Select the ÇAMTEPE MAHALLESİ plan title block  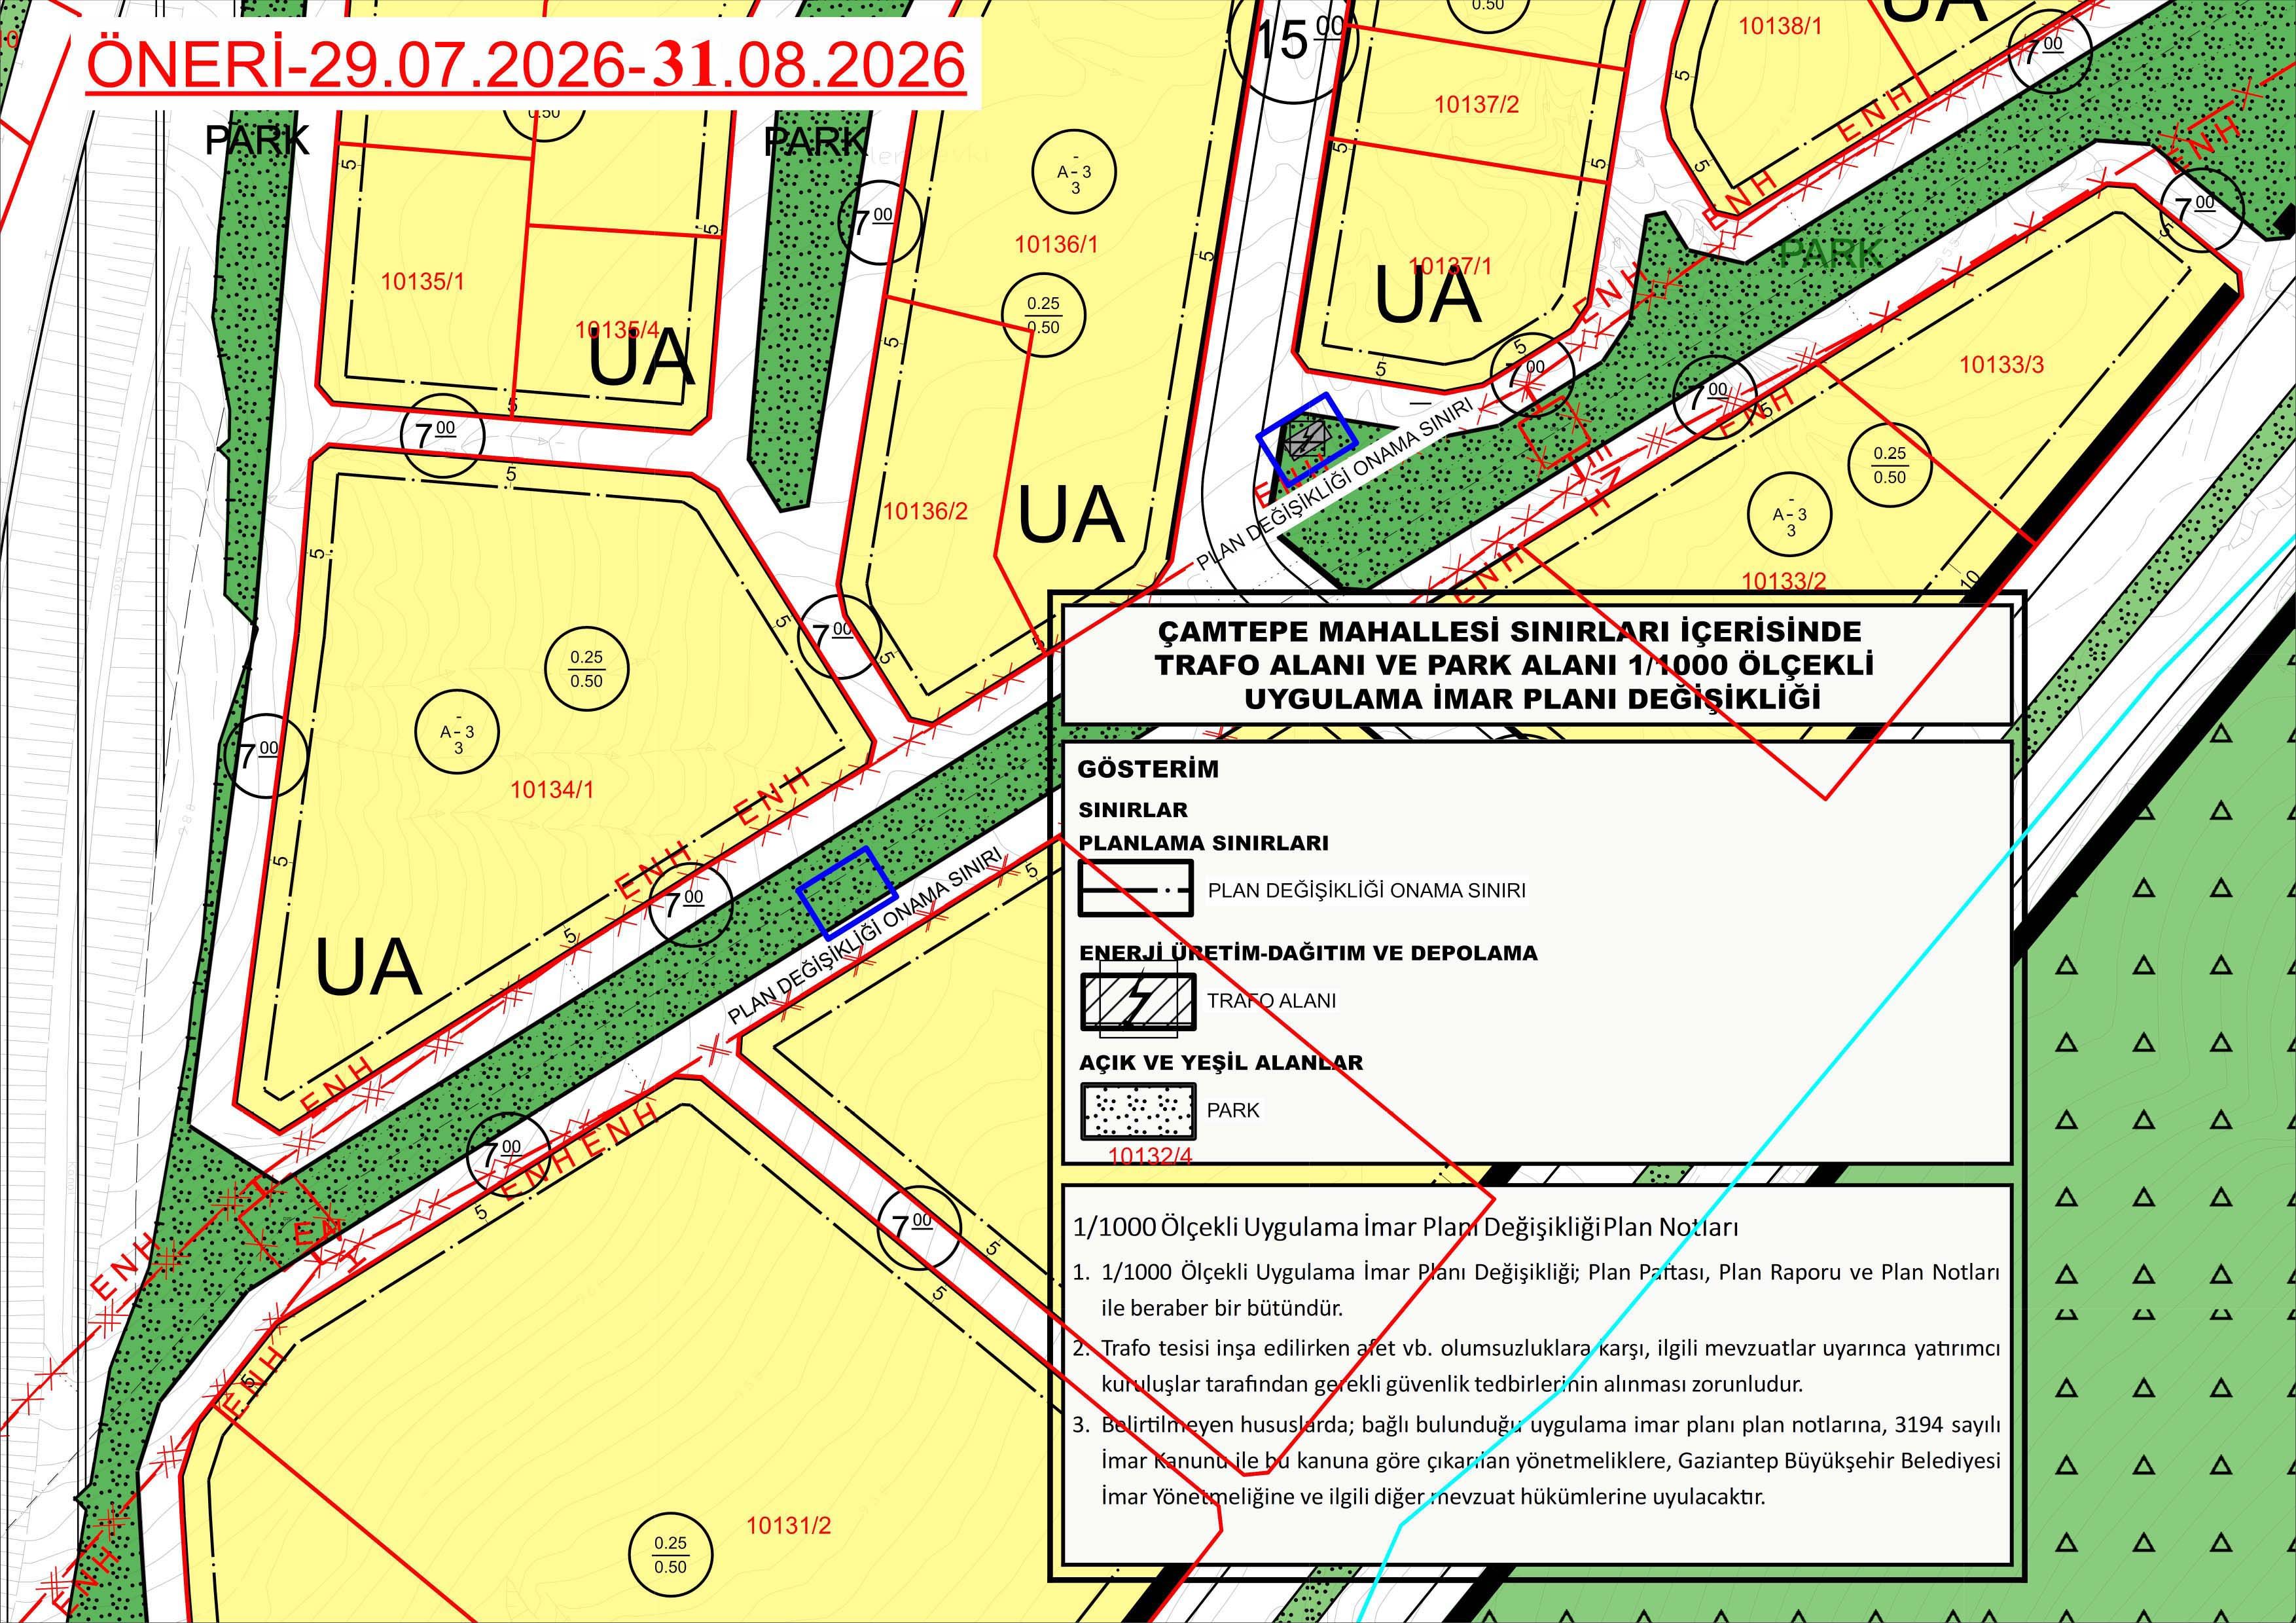tap(1536, 664)
